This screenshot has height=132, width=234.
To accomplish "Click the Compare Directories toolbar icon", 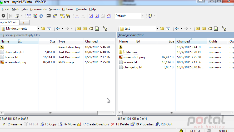I will coord(29,16).
